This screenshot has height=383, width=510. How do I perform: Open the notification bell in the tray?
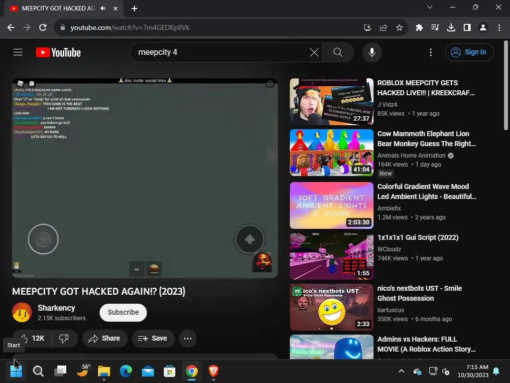pyautogui.click(x=497, y=371)
